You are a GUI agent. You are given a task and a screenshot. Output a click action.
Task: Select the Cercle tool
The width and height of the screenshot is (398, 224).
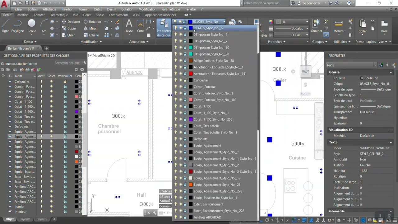pyautogui.click(x=32, y=26)
